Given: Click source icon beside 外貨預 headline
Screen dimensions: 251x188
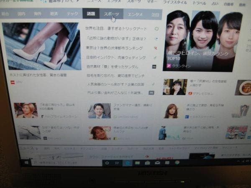Looking at the screenshot, I should tap(151, 93).
